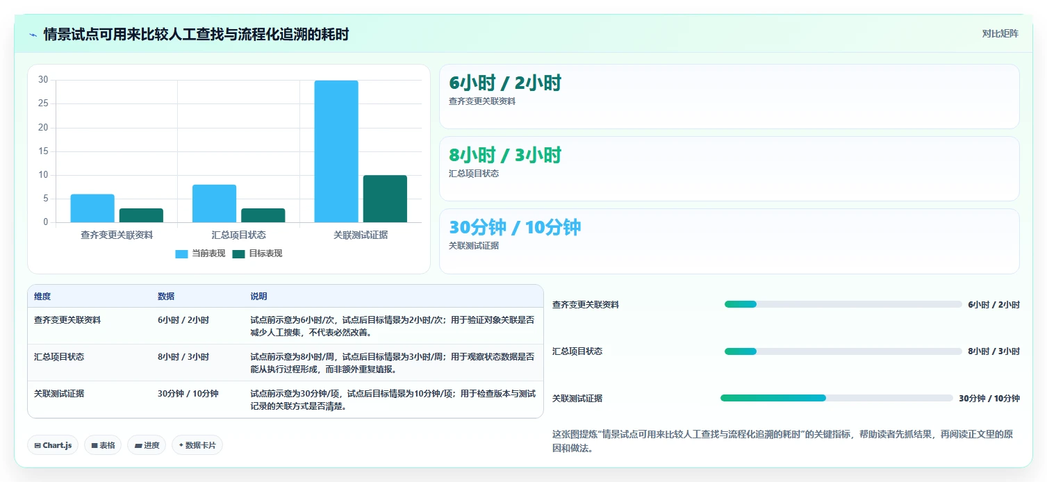Image resolution: width=1047 pixels, height=482 pixels.
Task: Click the chart x-axis label 关联测试证据
Action: point(361,235)
